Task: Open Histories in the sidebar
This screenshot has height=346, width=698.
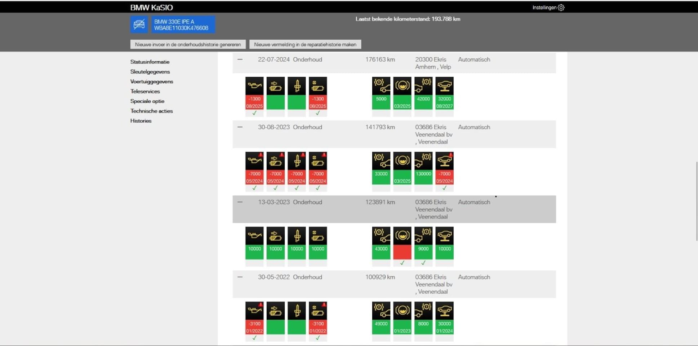Action: pos(141,121)
